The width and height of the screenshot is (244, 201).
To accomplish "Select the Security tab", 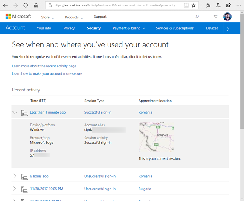I will (94, 28).
